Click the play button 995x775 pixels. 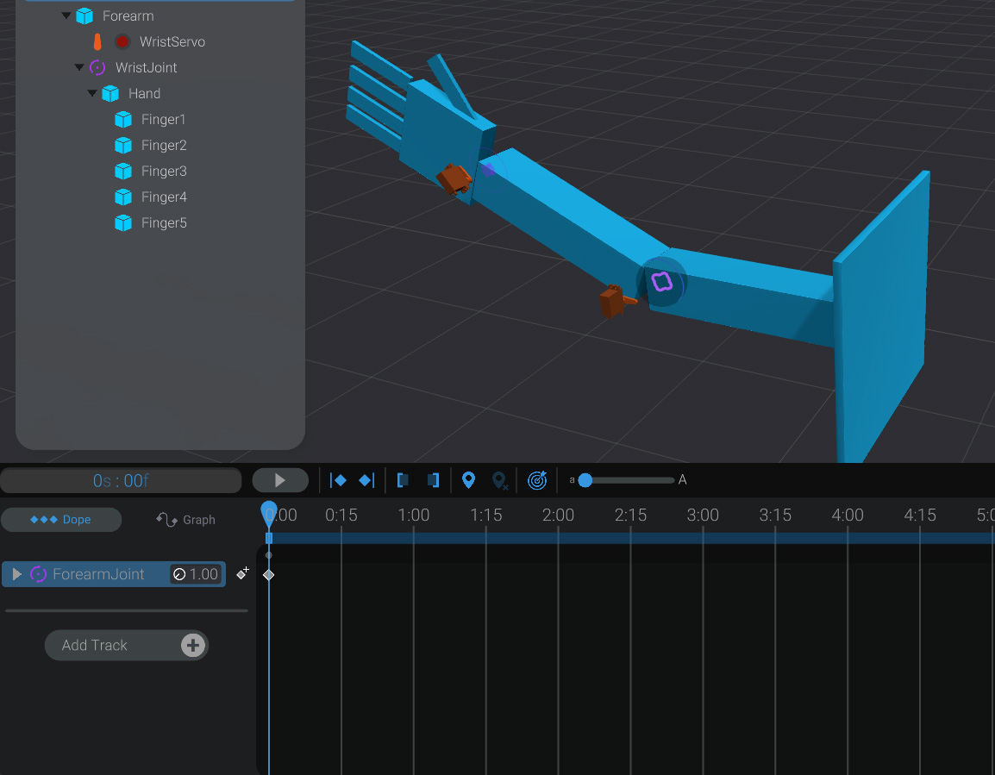click(279, 480)
